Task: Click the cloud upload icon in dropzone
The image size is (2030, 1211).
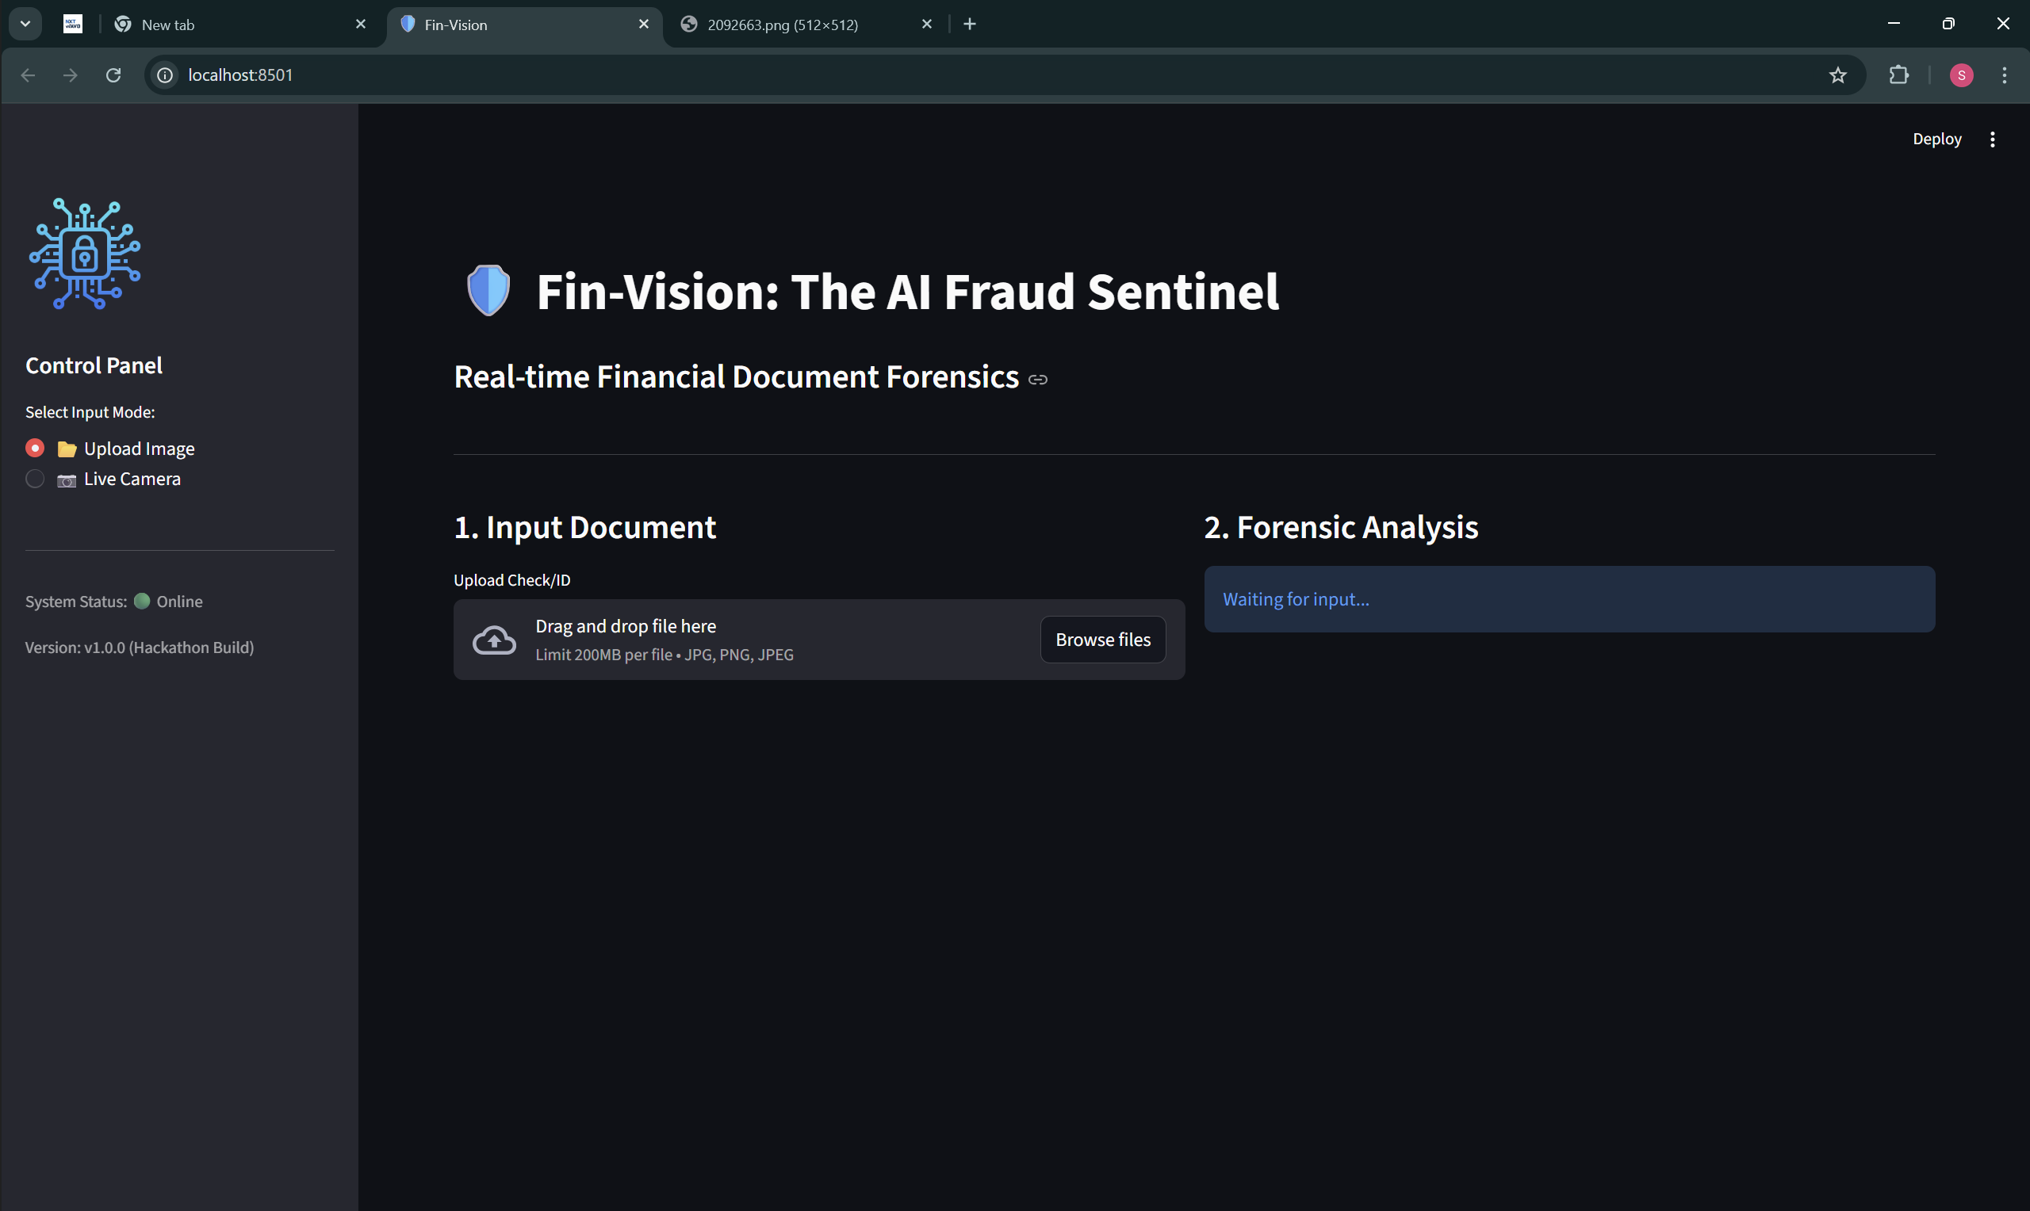Action: coord(494,640)
